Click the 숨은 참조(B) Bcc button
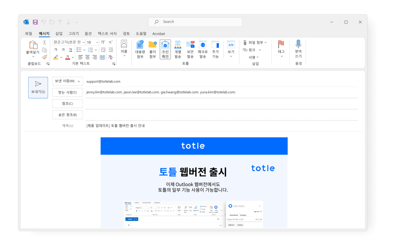 pyautogui.click(x=68, y=115)
